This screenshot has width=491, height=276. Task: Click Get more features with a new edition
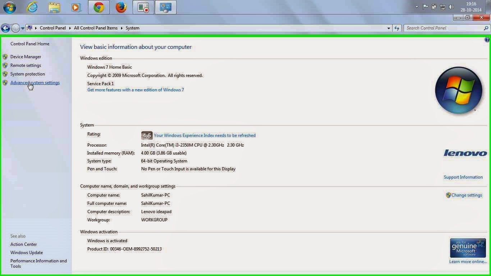coord(136,89)
